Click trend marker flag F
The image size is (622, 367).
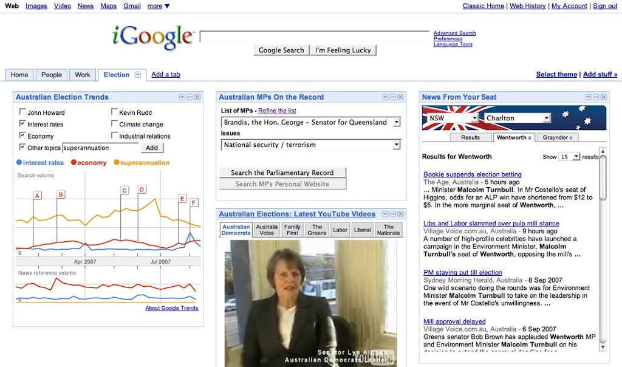[194, 203]
